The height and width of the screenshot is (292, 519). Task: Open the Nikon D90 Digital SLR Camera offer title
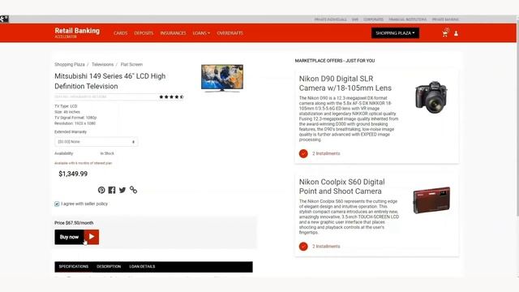point(345,84)
